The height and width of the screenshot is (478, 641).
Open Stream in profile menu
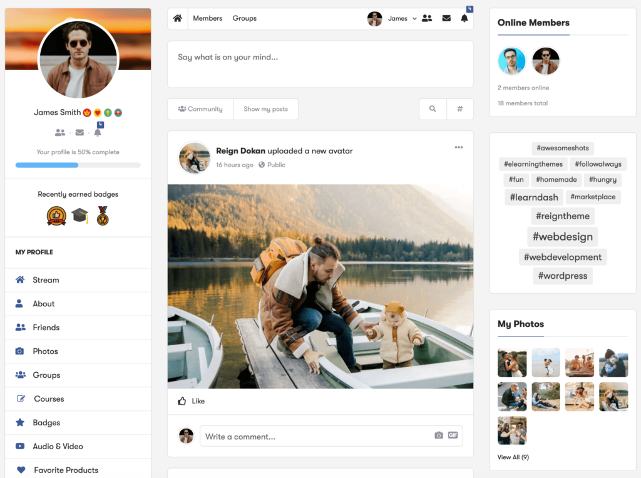pyautogui.click(x=78, y=280)
